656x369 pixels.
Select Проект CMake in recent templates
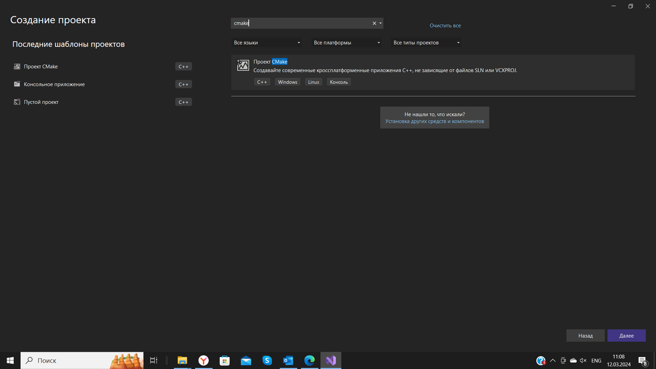tap(41, 67)
